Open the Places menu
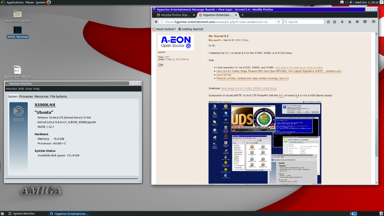Screen dimensions: 384x216 [x=29, y=2]
